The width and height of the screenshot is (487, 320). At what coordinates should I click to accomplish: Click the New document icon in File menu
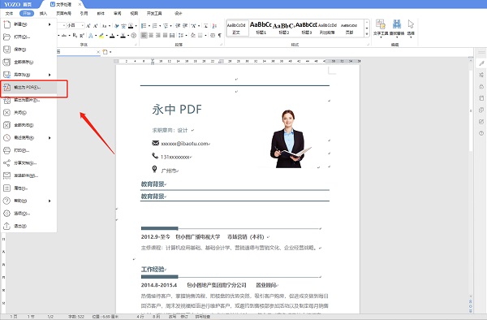click(x=6, y=24)
